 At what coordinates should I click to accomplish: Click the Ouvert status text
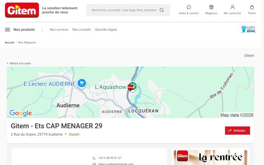point(74,134)
